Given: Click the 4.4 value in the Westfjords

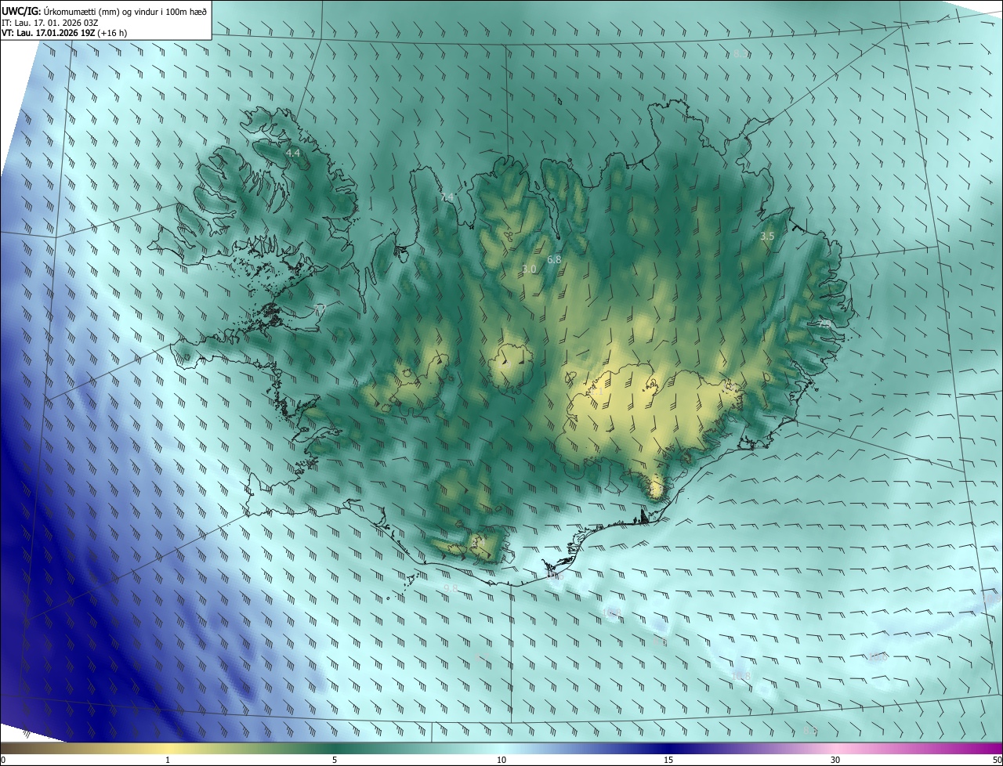Looking at the screenshot, I should pos(293,153).
